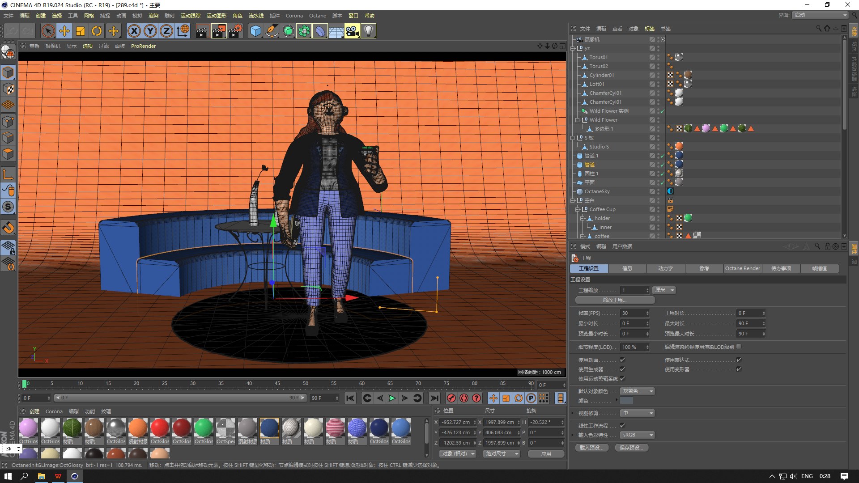Select the red OctGlos material ball
The width and height of the screenshot is (859, 483).
[x=160, y=428]
